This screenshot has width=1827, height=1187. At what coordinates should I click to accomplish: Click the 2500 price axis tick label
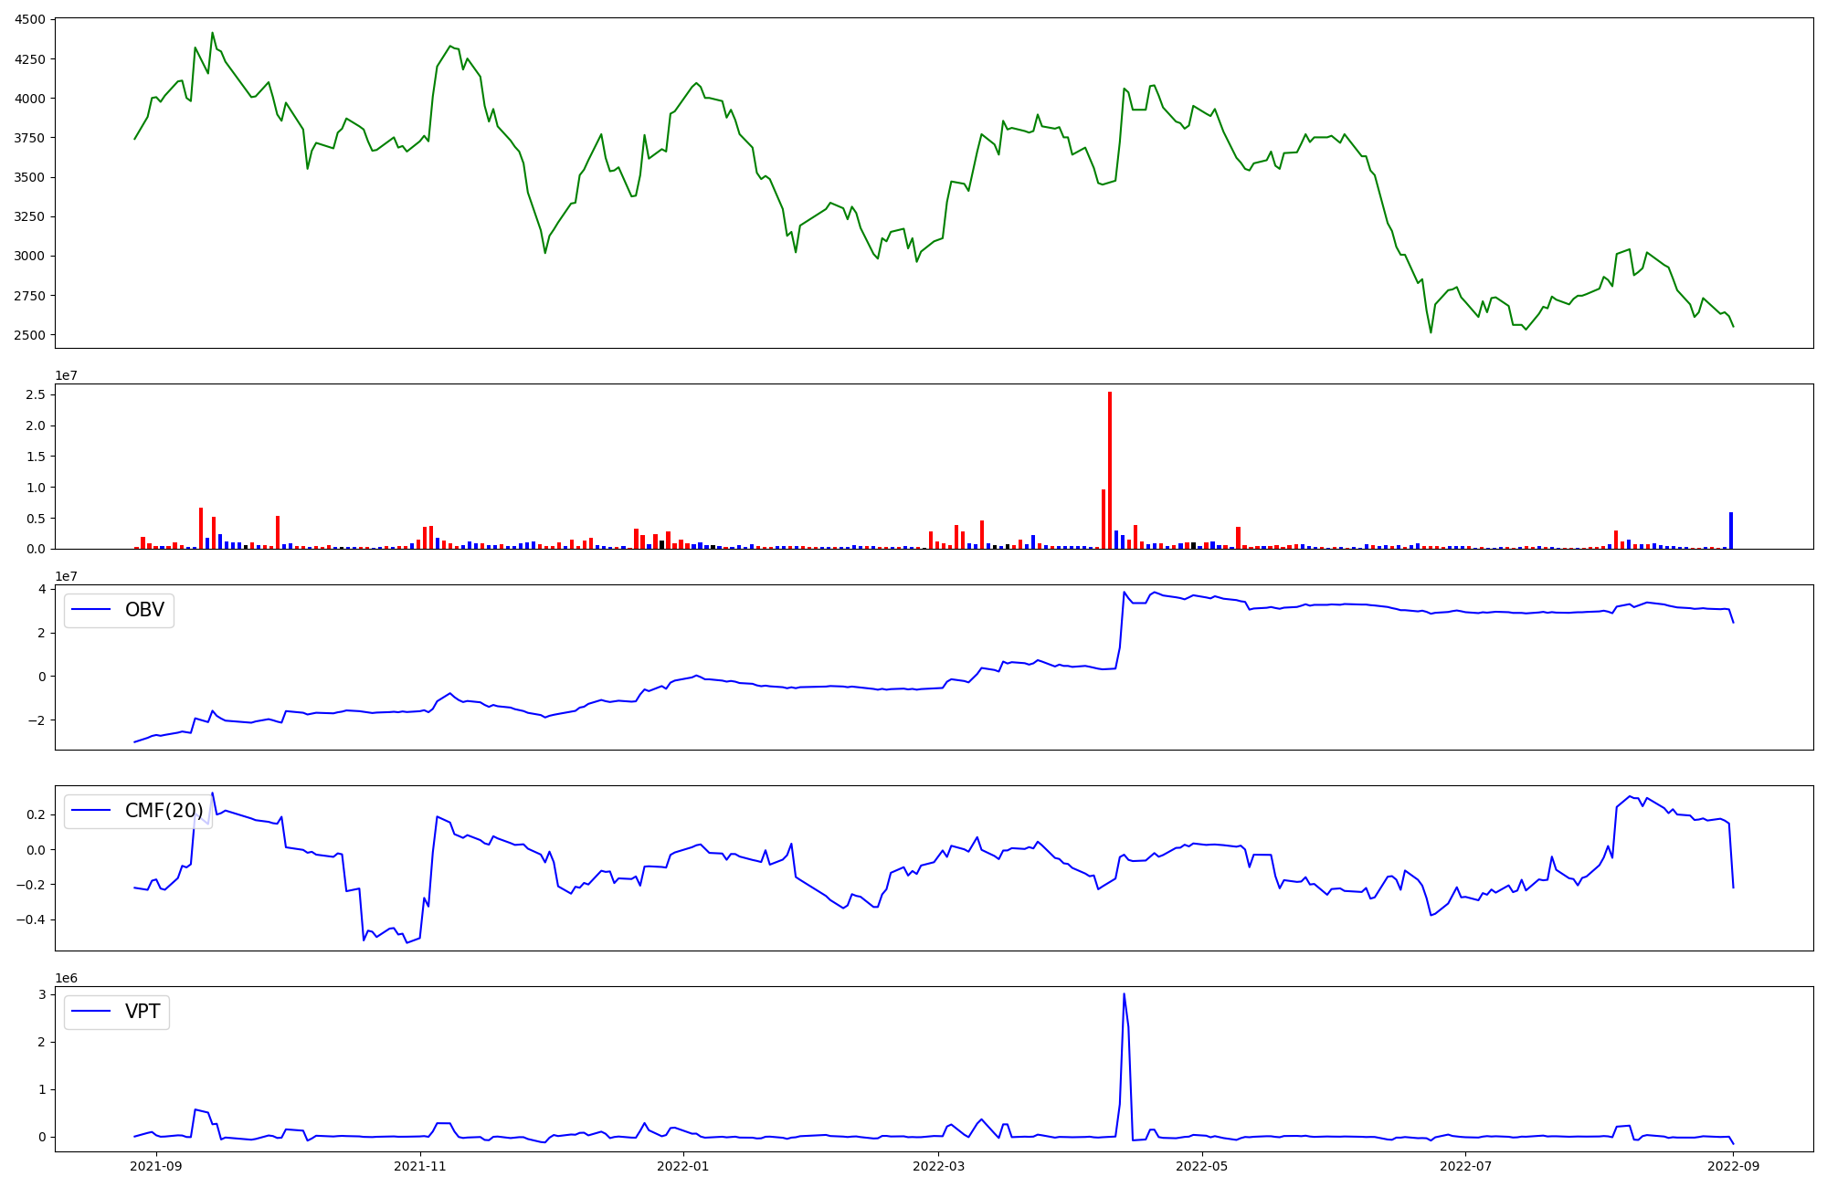coord(29,335)
